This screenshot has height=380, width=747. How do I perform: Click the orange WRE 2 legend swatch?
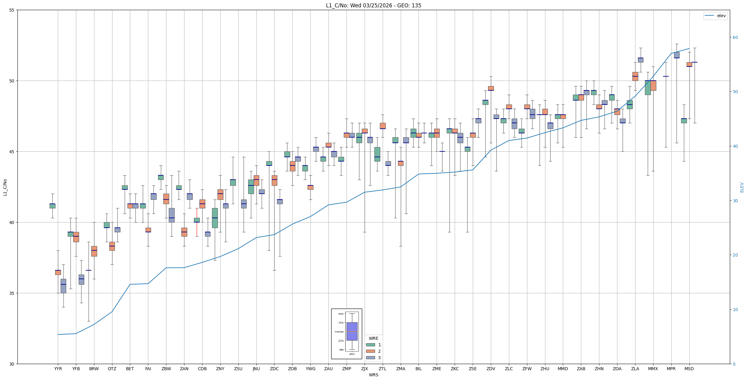click(x=370, y=351)
